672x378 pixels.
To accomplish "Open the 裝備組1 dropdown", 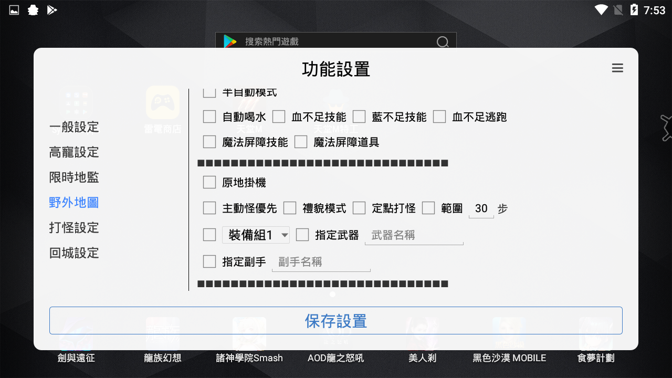I will point(256,235).
